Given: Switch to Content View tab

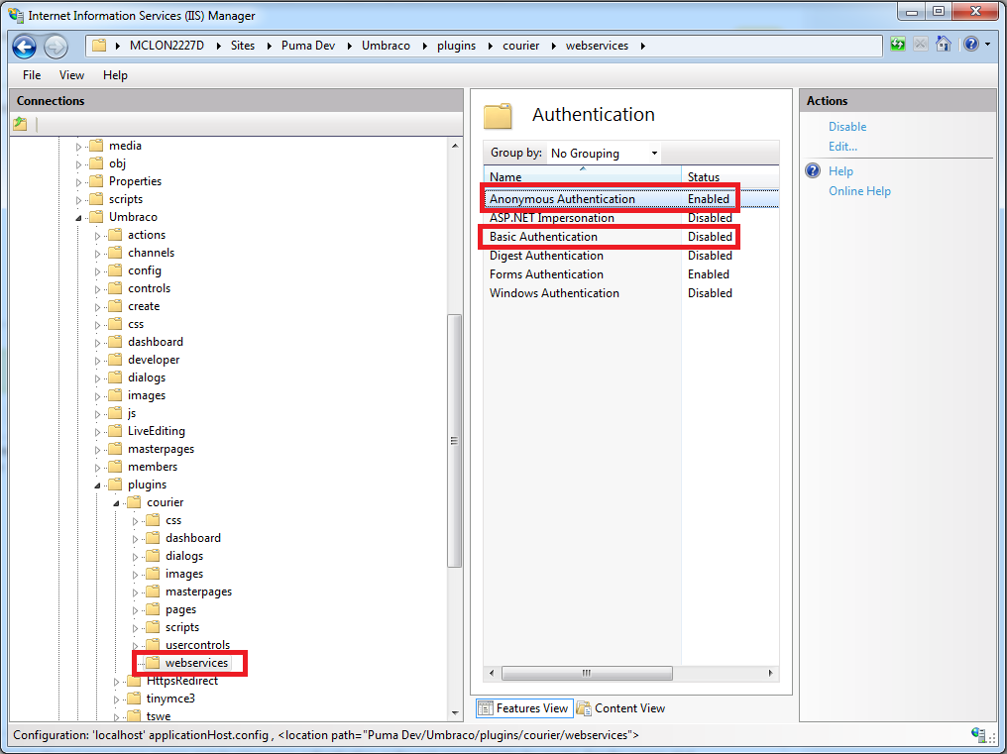Looking at the screenshot, I should tap(621, 708).
